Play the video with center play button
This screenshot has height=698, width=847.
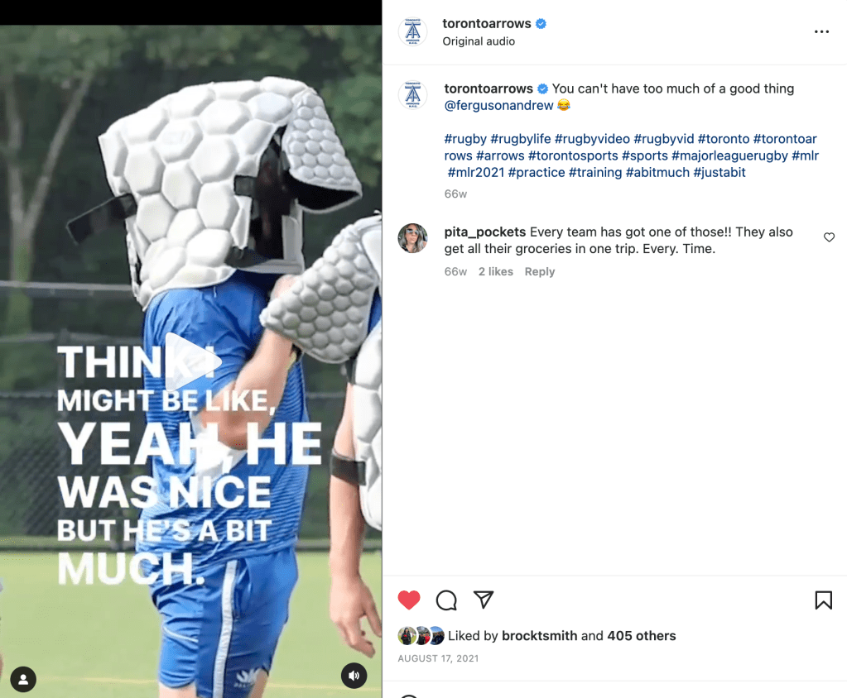pos(191,361)
